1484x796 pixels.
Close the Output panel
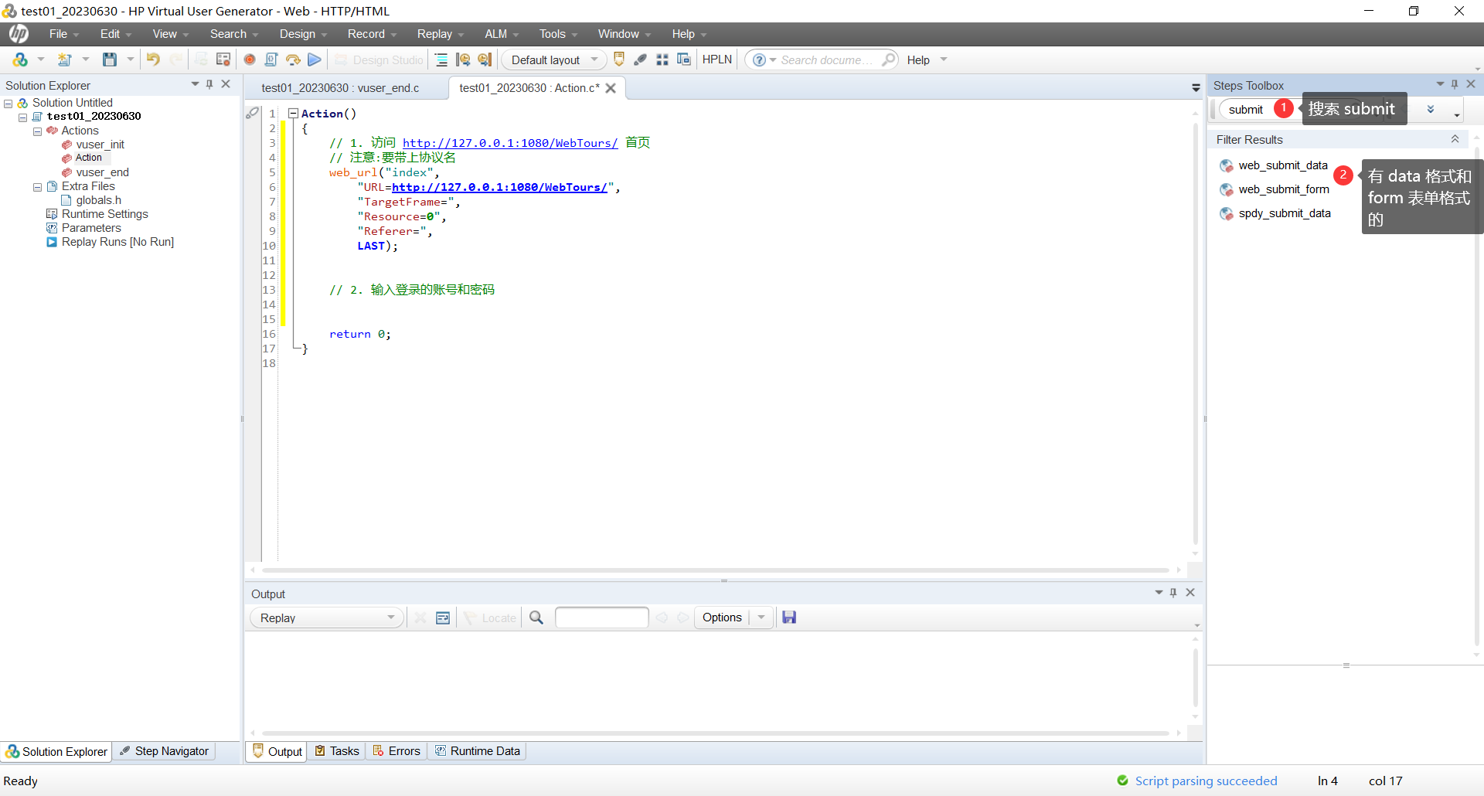coord(1190,593)
